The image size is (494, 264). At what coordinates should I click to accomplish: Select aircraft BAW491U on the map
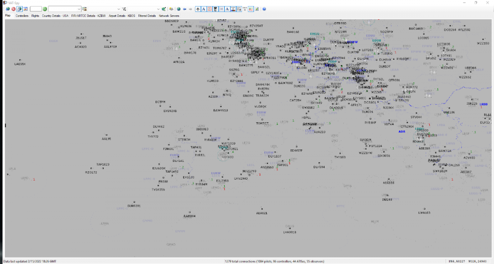click(220, 111)
